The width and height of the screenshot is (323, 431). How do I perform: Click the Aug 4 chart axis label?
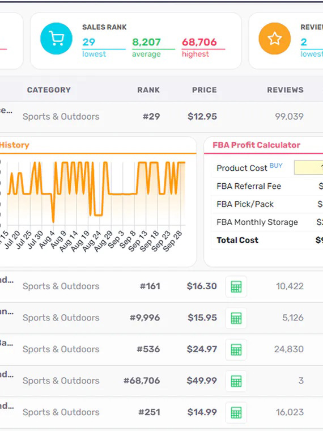click(47, 240)
